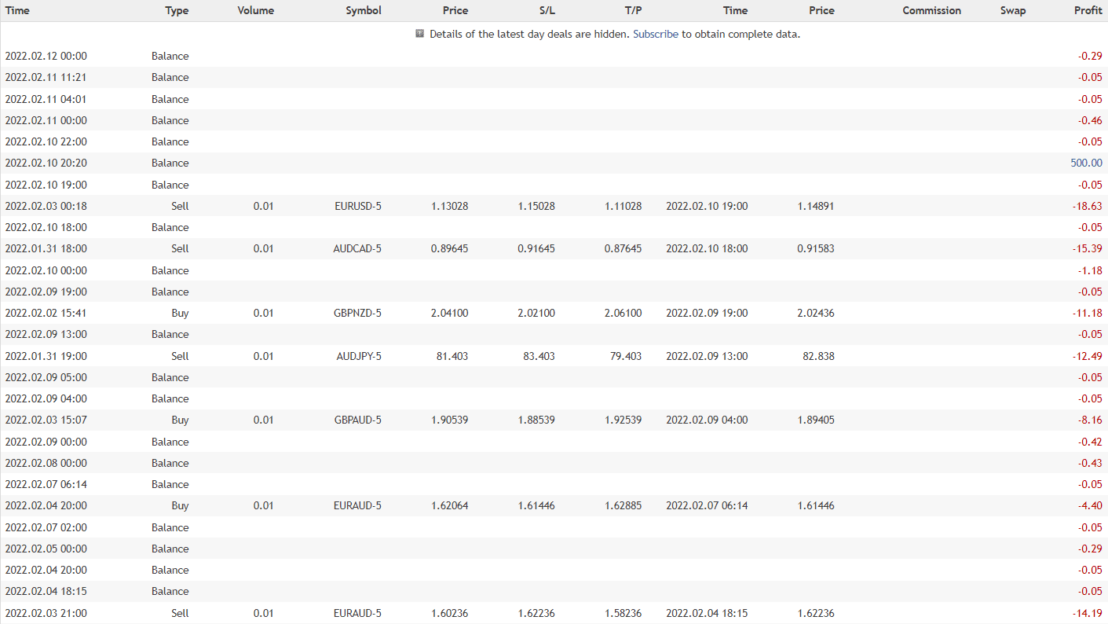This screenshot has width=1108, height=624.
Task: Click the 500.00 deposit profit value
Action: (x=1086, y=163)
